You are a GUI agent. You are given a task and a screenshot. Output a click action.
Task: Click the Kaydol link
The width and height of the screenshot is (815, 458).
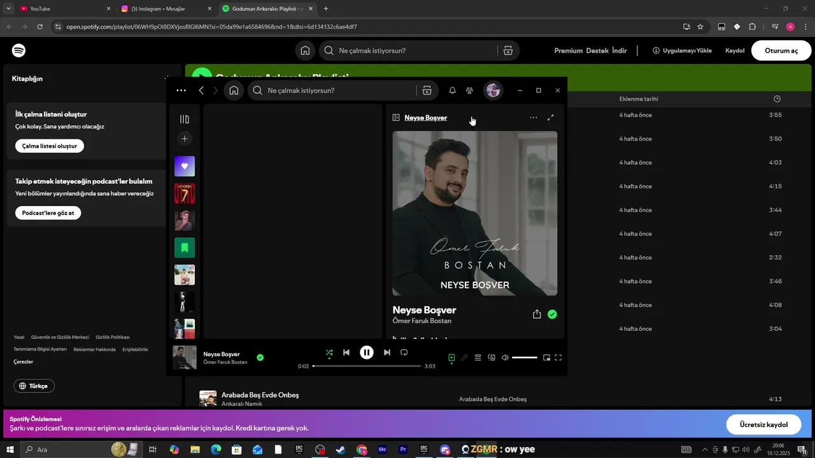pos(735,50)
